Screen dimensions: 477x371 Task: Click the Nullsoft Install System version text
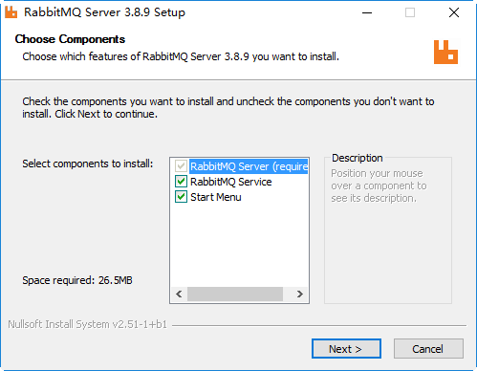coord(88,324)
